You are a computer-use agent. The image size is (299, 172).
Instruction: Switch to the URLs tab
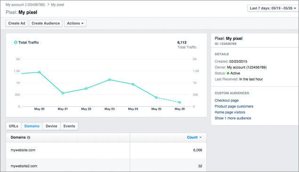point(14,126)
